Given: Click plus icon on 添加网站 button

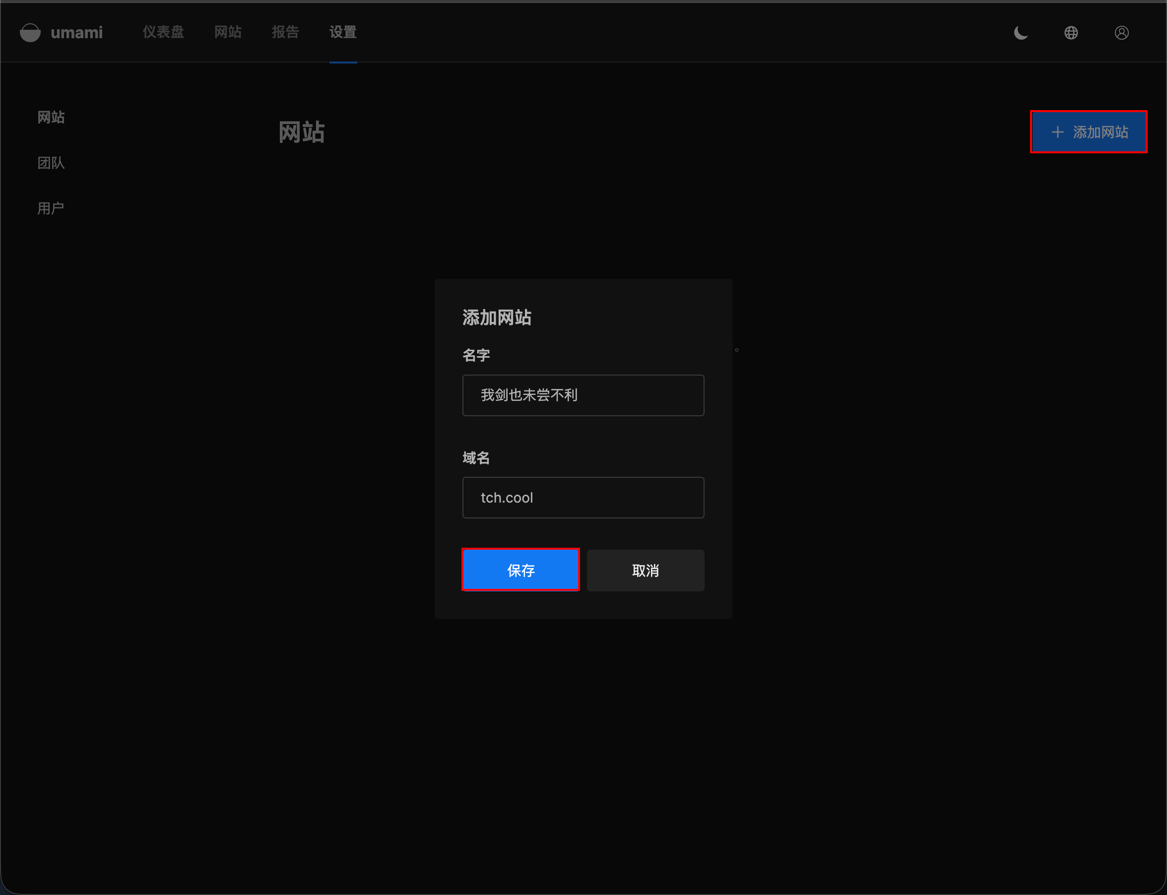Looking at the screenshot, I should [x=1057, y=132].
